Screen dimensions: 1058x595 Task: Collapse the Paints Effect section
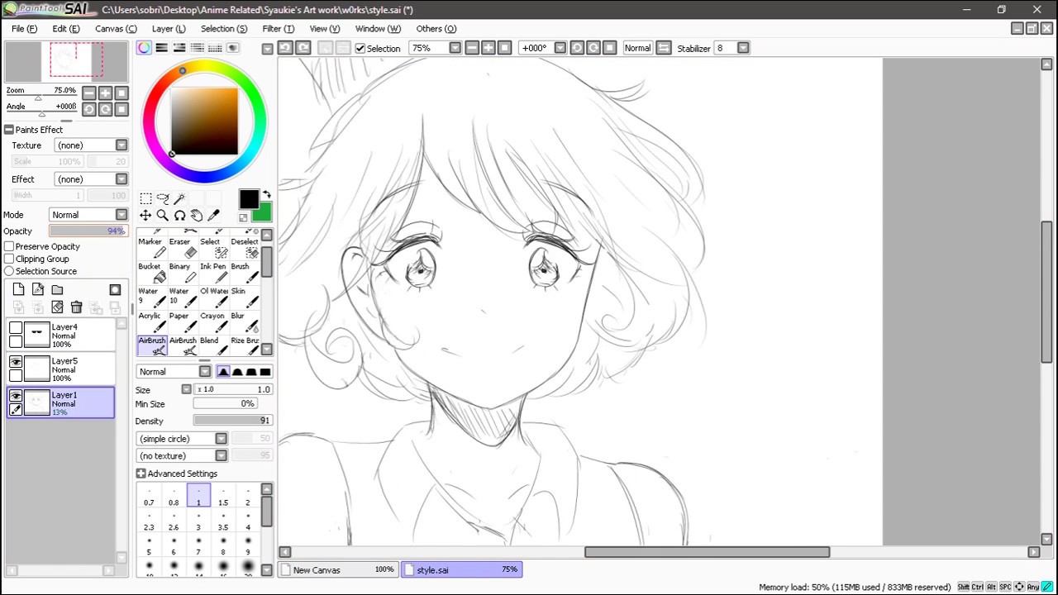coord(9,130)
